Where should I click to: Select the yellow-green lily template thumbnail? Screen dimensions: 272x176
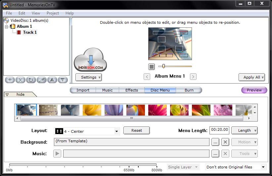(179, 110)
